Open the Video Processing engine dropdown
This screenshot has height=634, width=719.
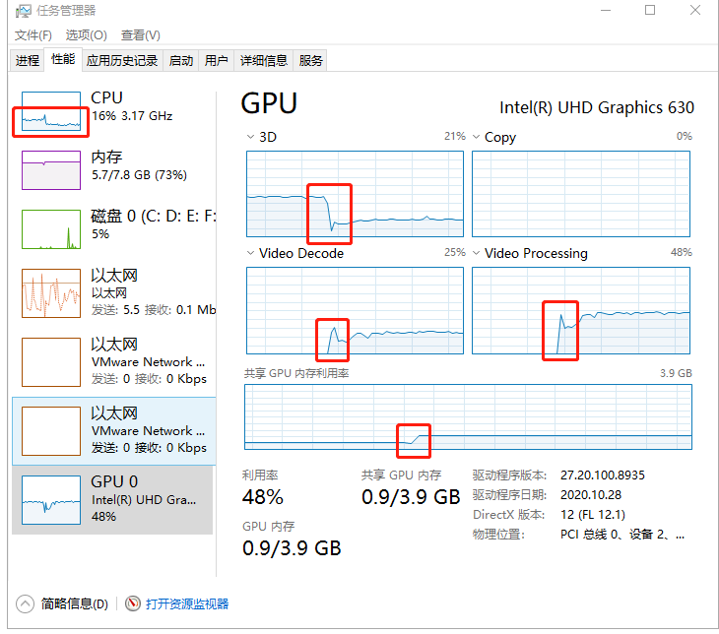pos(477,253)
